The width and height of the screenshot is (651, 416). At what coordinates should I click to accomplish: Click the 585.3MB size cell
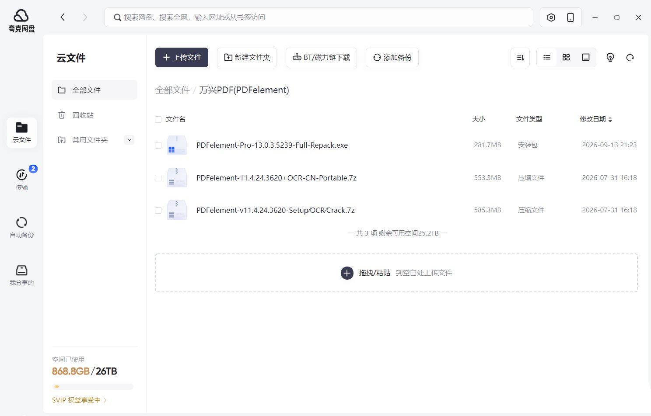click(x=487, y=210)
